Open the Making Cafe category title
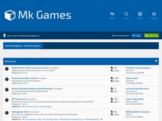The image size is (162, 121). [x=10, y=62]
